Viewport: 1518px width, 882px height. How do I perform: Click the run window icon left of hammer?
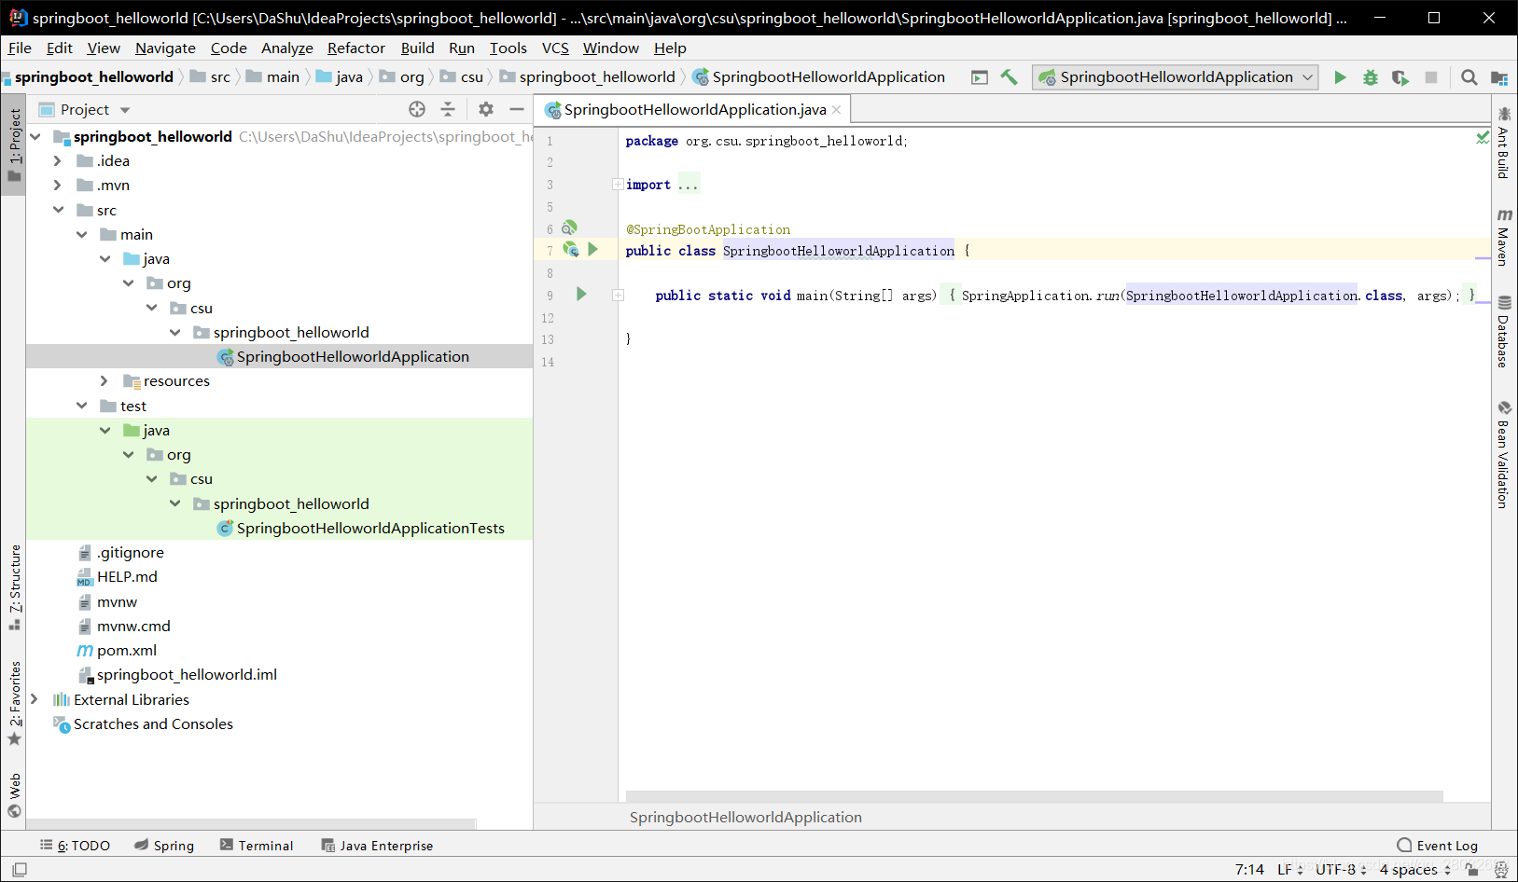pyautogui.click(x=979, y=77)
